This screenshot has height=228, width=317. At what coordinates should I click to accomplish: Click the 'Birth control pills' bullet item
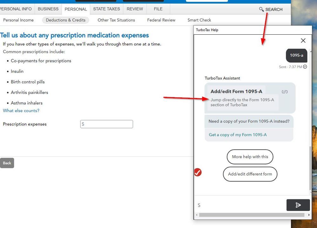click(x=28, y=82)
